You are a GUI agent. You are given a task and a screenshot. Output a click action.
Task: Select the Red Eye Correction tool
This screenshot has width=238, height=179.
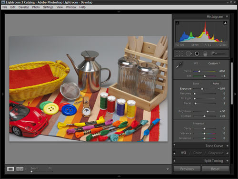(197, 53)
